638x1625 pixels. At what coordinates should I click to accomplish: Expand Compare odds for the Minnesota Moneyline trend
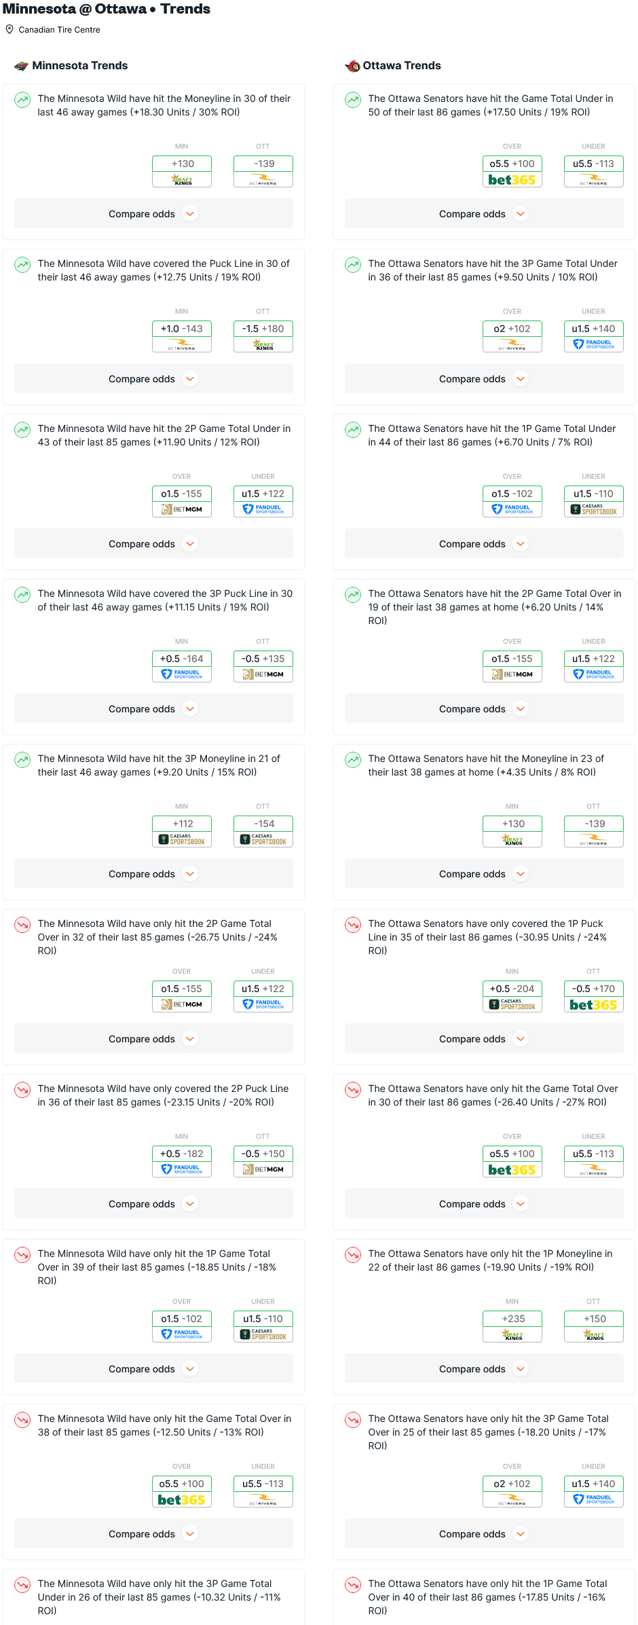click(153, 214)
